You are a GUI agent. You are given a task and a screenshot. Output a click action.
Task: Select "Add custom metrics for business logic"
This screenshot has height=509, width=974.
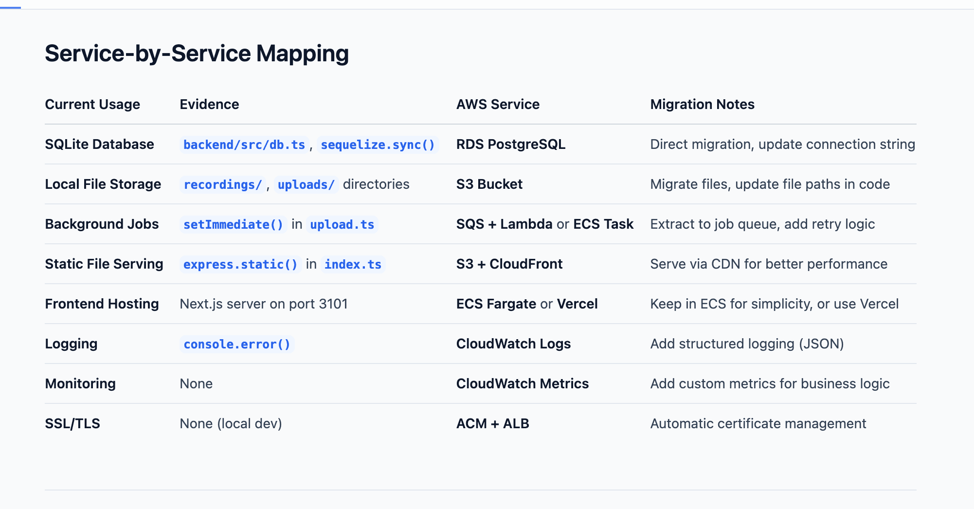tap(770, 383)
